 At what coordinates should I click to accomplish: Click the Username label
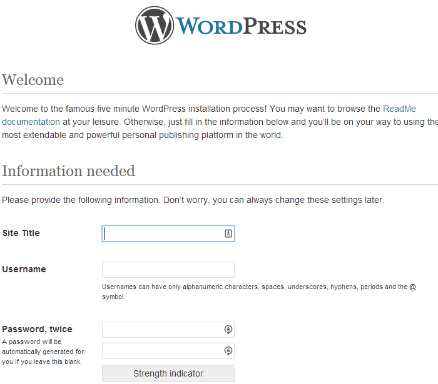coord(24,269)
